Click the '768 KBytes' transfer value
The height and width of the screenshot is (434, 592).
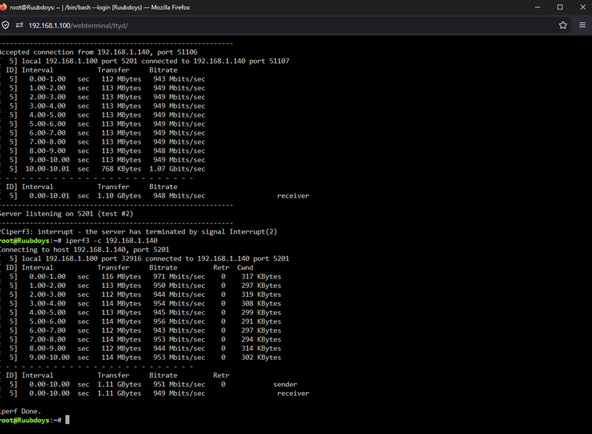point(121,169)
